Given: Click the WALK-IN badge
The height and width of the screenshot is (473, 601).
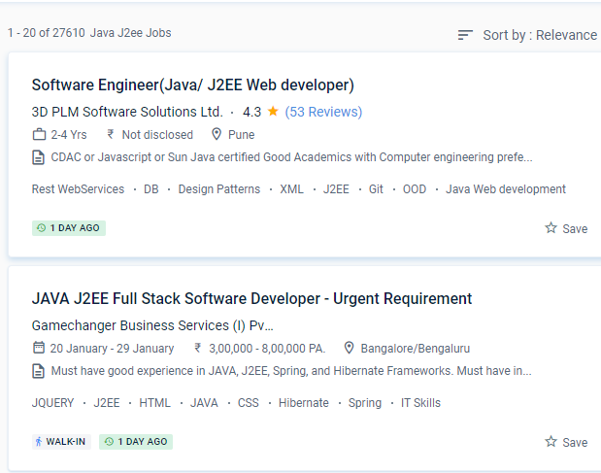Looking at the screenshot, I should pos(61,441).
